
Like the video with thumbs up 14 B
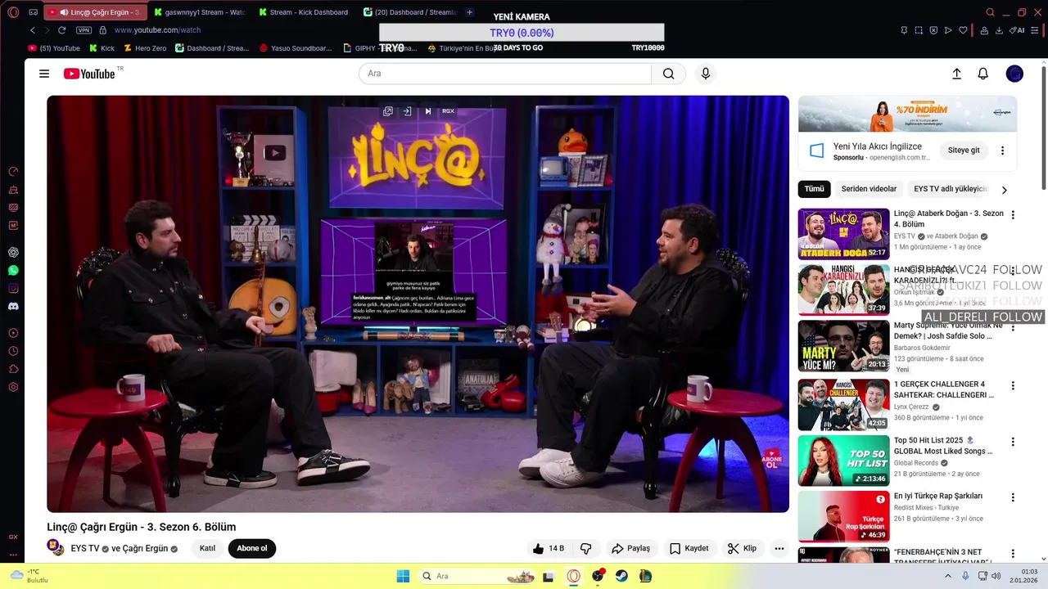tap(549, 548)
